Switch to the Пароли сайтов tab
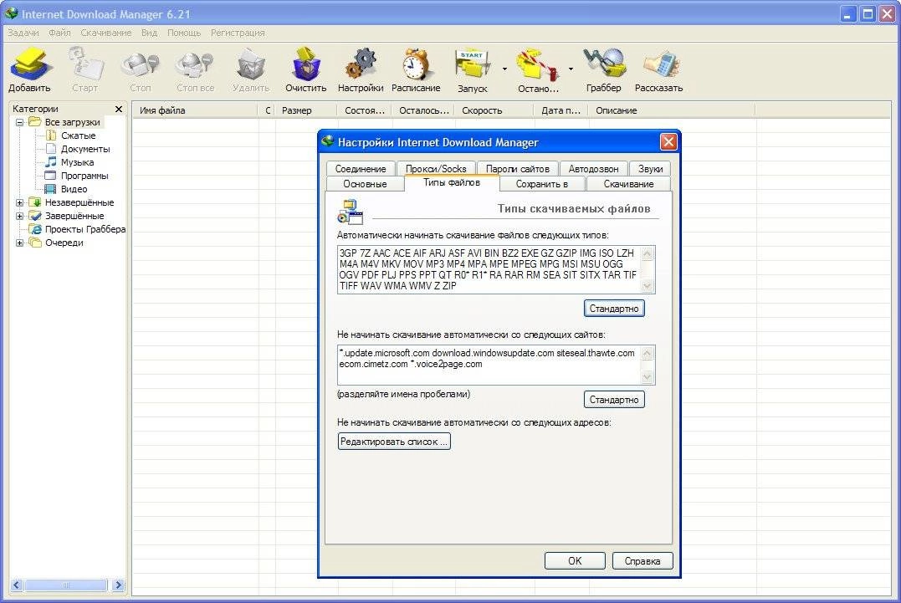This screenshot has width=901, height=603. 518,169
